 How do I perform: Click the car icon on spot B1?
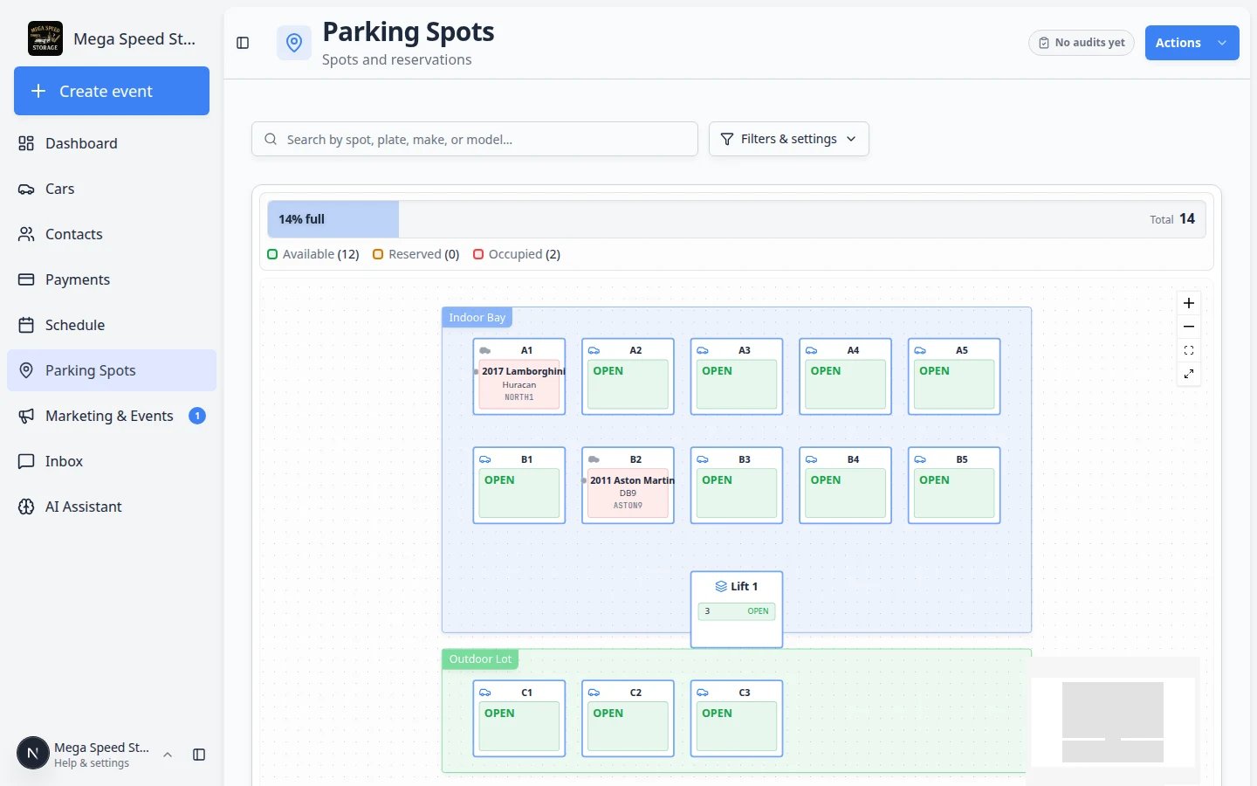pos(485,459)
